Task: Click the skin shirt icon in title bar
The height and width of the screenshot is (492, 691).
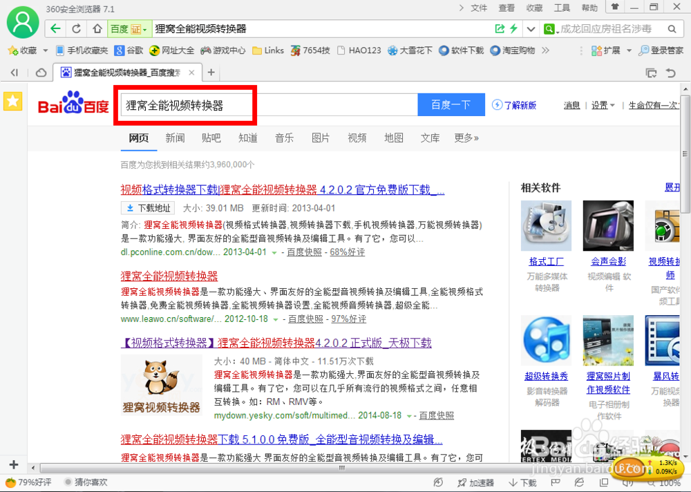Action: click(615, 7)
